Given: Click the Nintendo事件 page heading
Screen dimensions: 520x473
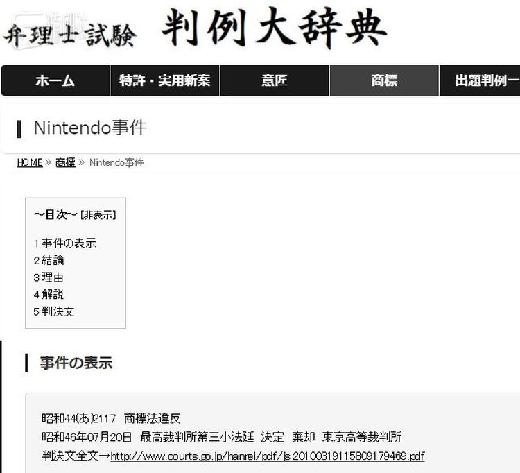Looking at the screenshot, I should tap(90, 128).
